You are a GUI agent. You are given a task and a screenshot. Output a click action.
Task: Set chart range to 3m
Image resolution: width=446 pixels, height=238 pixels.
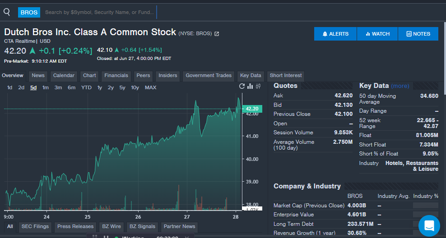58,87
